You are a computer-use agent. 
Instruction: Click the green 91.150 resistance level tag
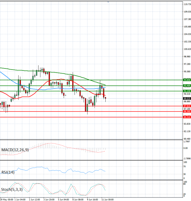click(x=187, y=91)
